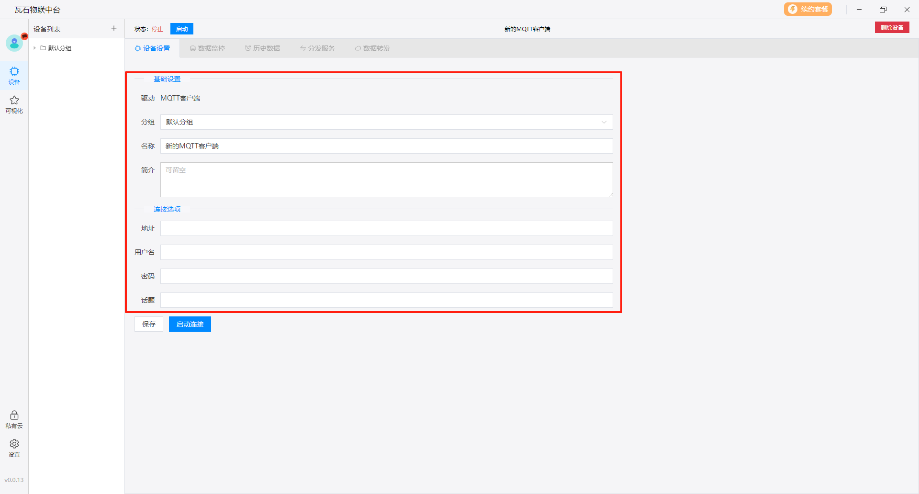Click into the 话题 text field
Viewport: 919px width, 494px height.
[386, 300]
